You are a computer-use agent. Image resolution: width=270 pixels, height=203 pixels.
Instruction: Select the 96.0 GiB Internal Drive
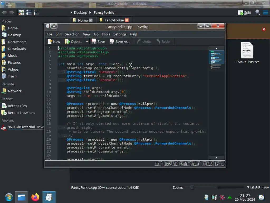22,127
